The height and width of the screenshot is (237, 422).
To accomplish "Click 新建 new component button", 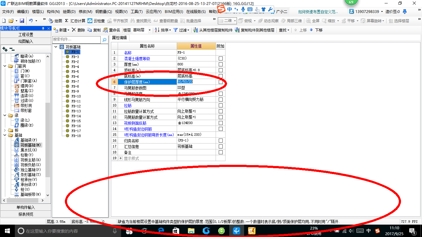I will pos(61,30).
